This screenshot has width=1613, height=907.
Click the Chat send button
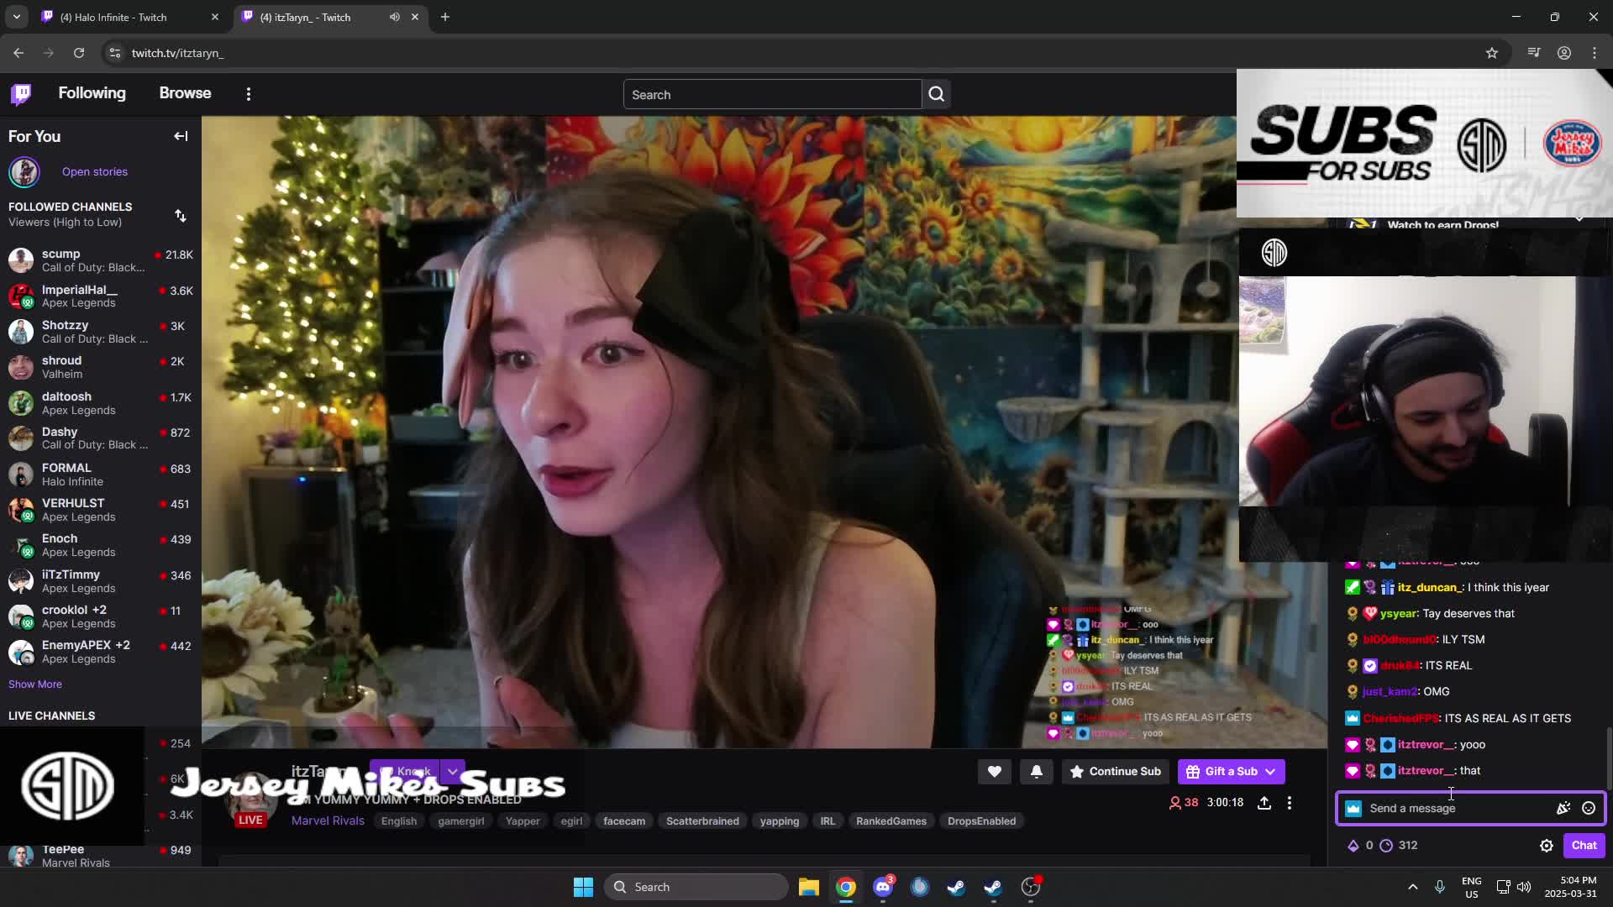[1584, 846]
